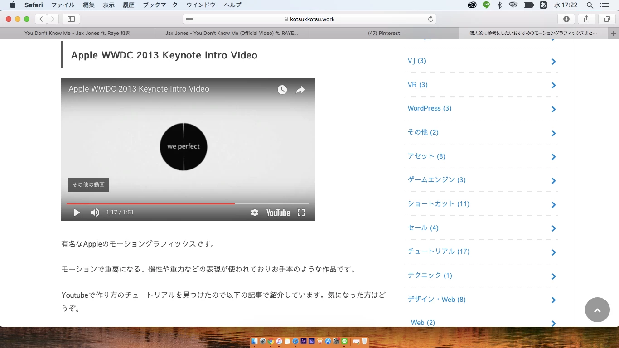
Task: Open the 編集 menu
Action: tap(89, 5)
